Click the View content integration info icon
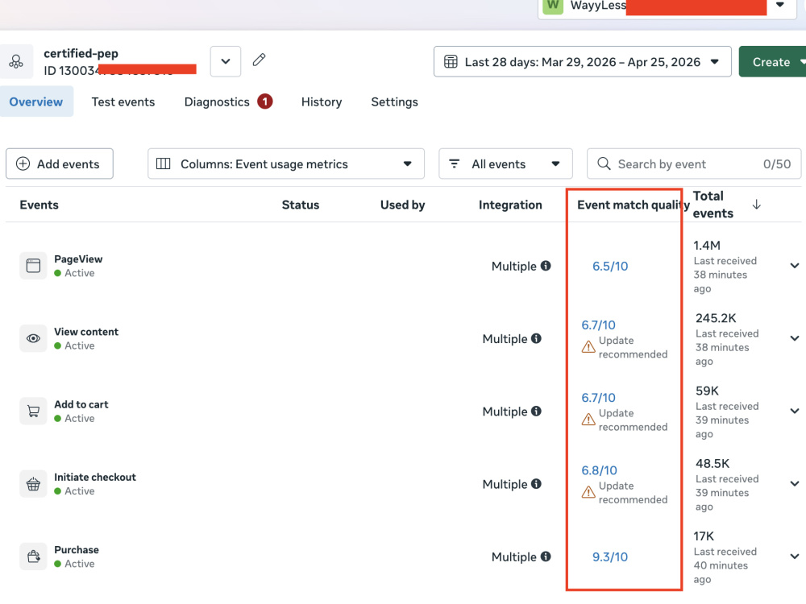The height and width of the screenshot is (604, 806). 536,338
